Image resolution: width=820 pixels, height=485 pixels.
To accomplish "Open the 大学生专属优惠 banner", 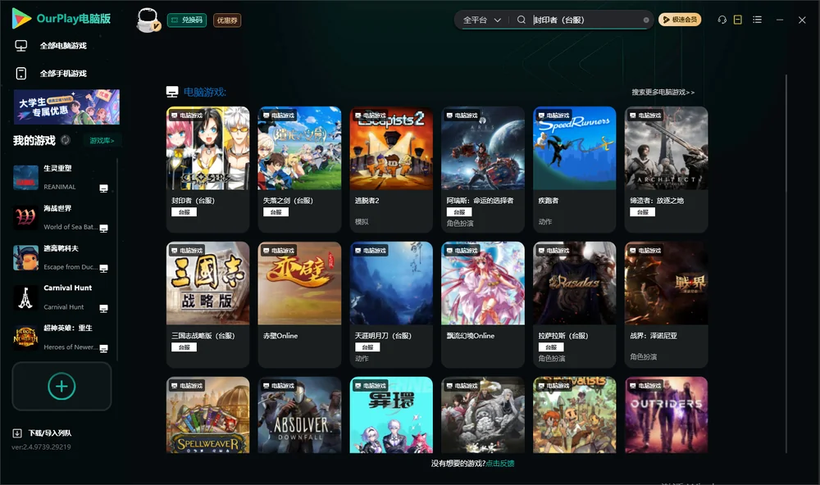I will point(66,107).
